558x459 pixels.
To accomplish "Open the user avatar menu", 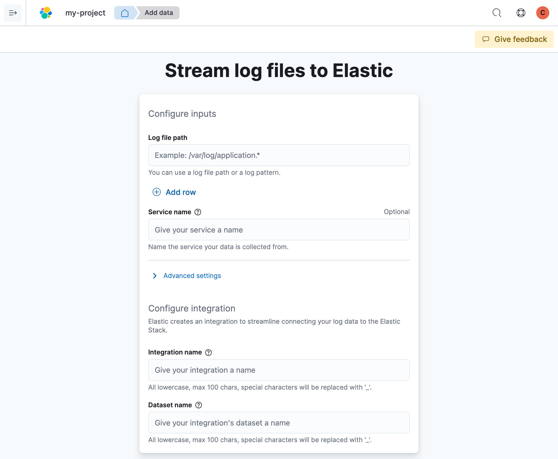I will pyautogui.click(x=542, y=13).
